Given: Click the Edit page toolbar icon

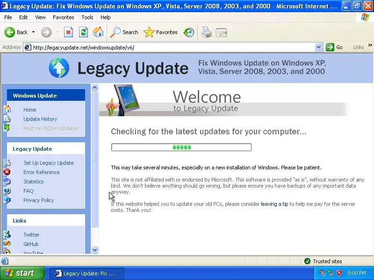Looking at the screenshot, I should click(x=221, y=32).
